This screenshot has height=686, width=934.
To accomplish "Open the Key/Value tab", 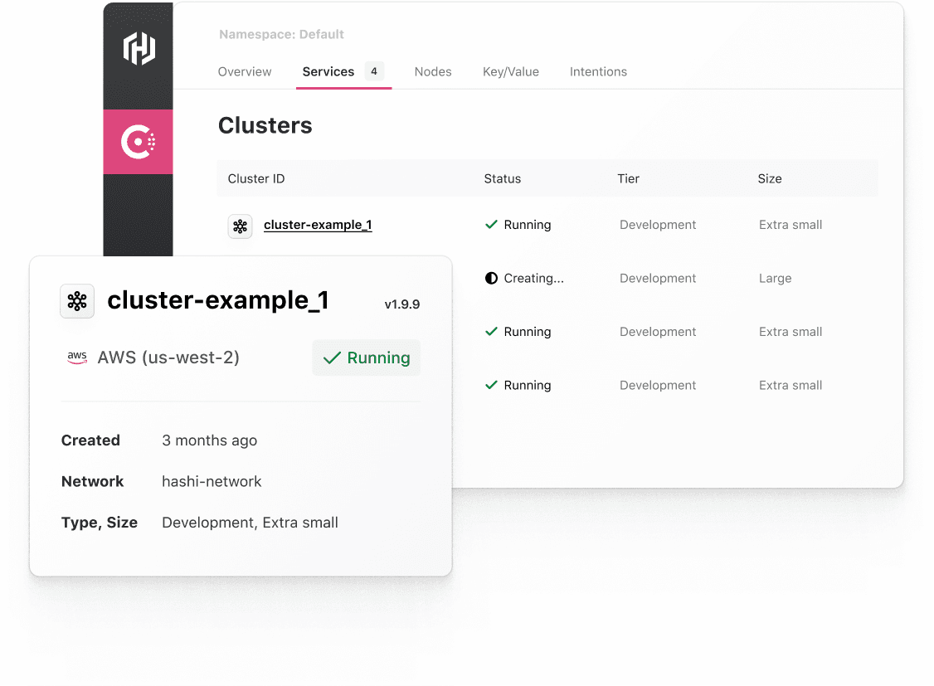I will point(511,72).
